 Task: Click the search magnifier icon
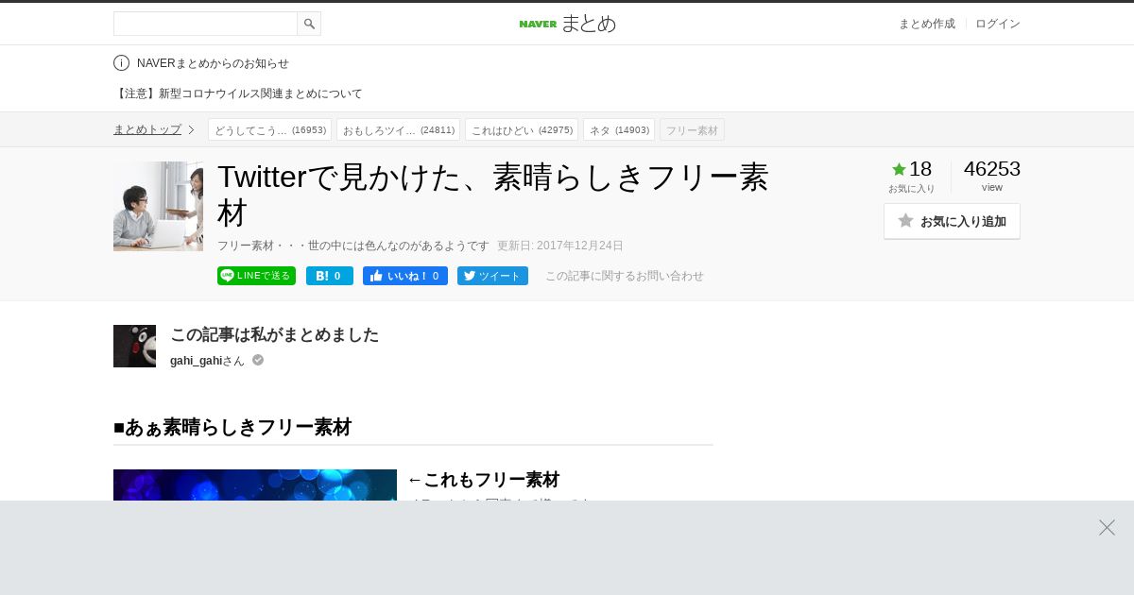[309, 24]
